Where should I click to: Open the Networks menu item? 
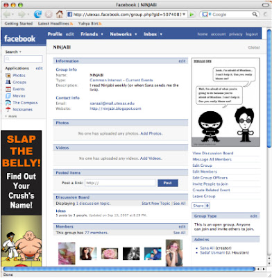coord(121,34)
